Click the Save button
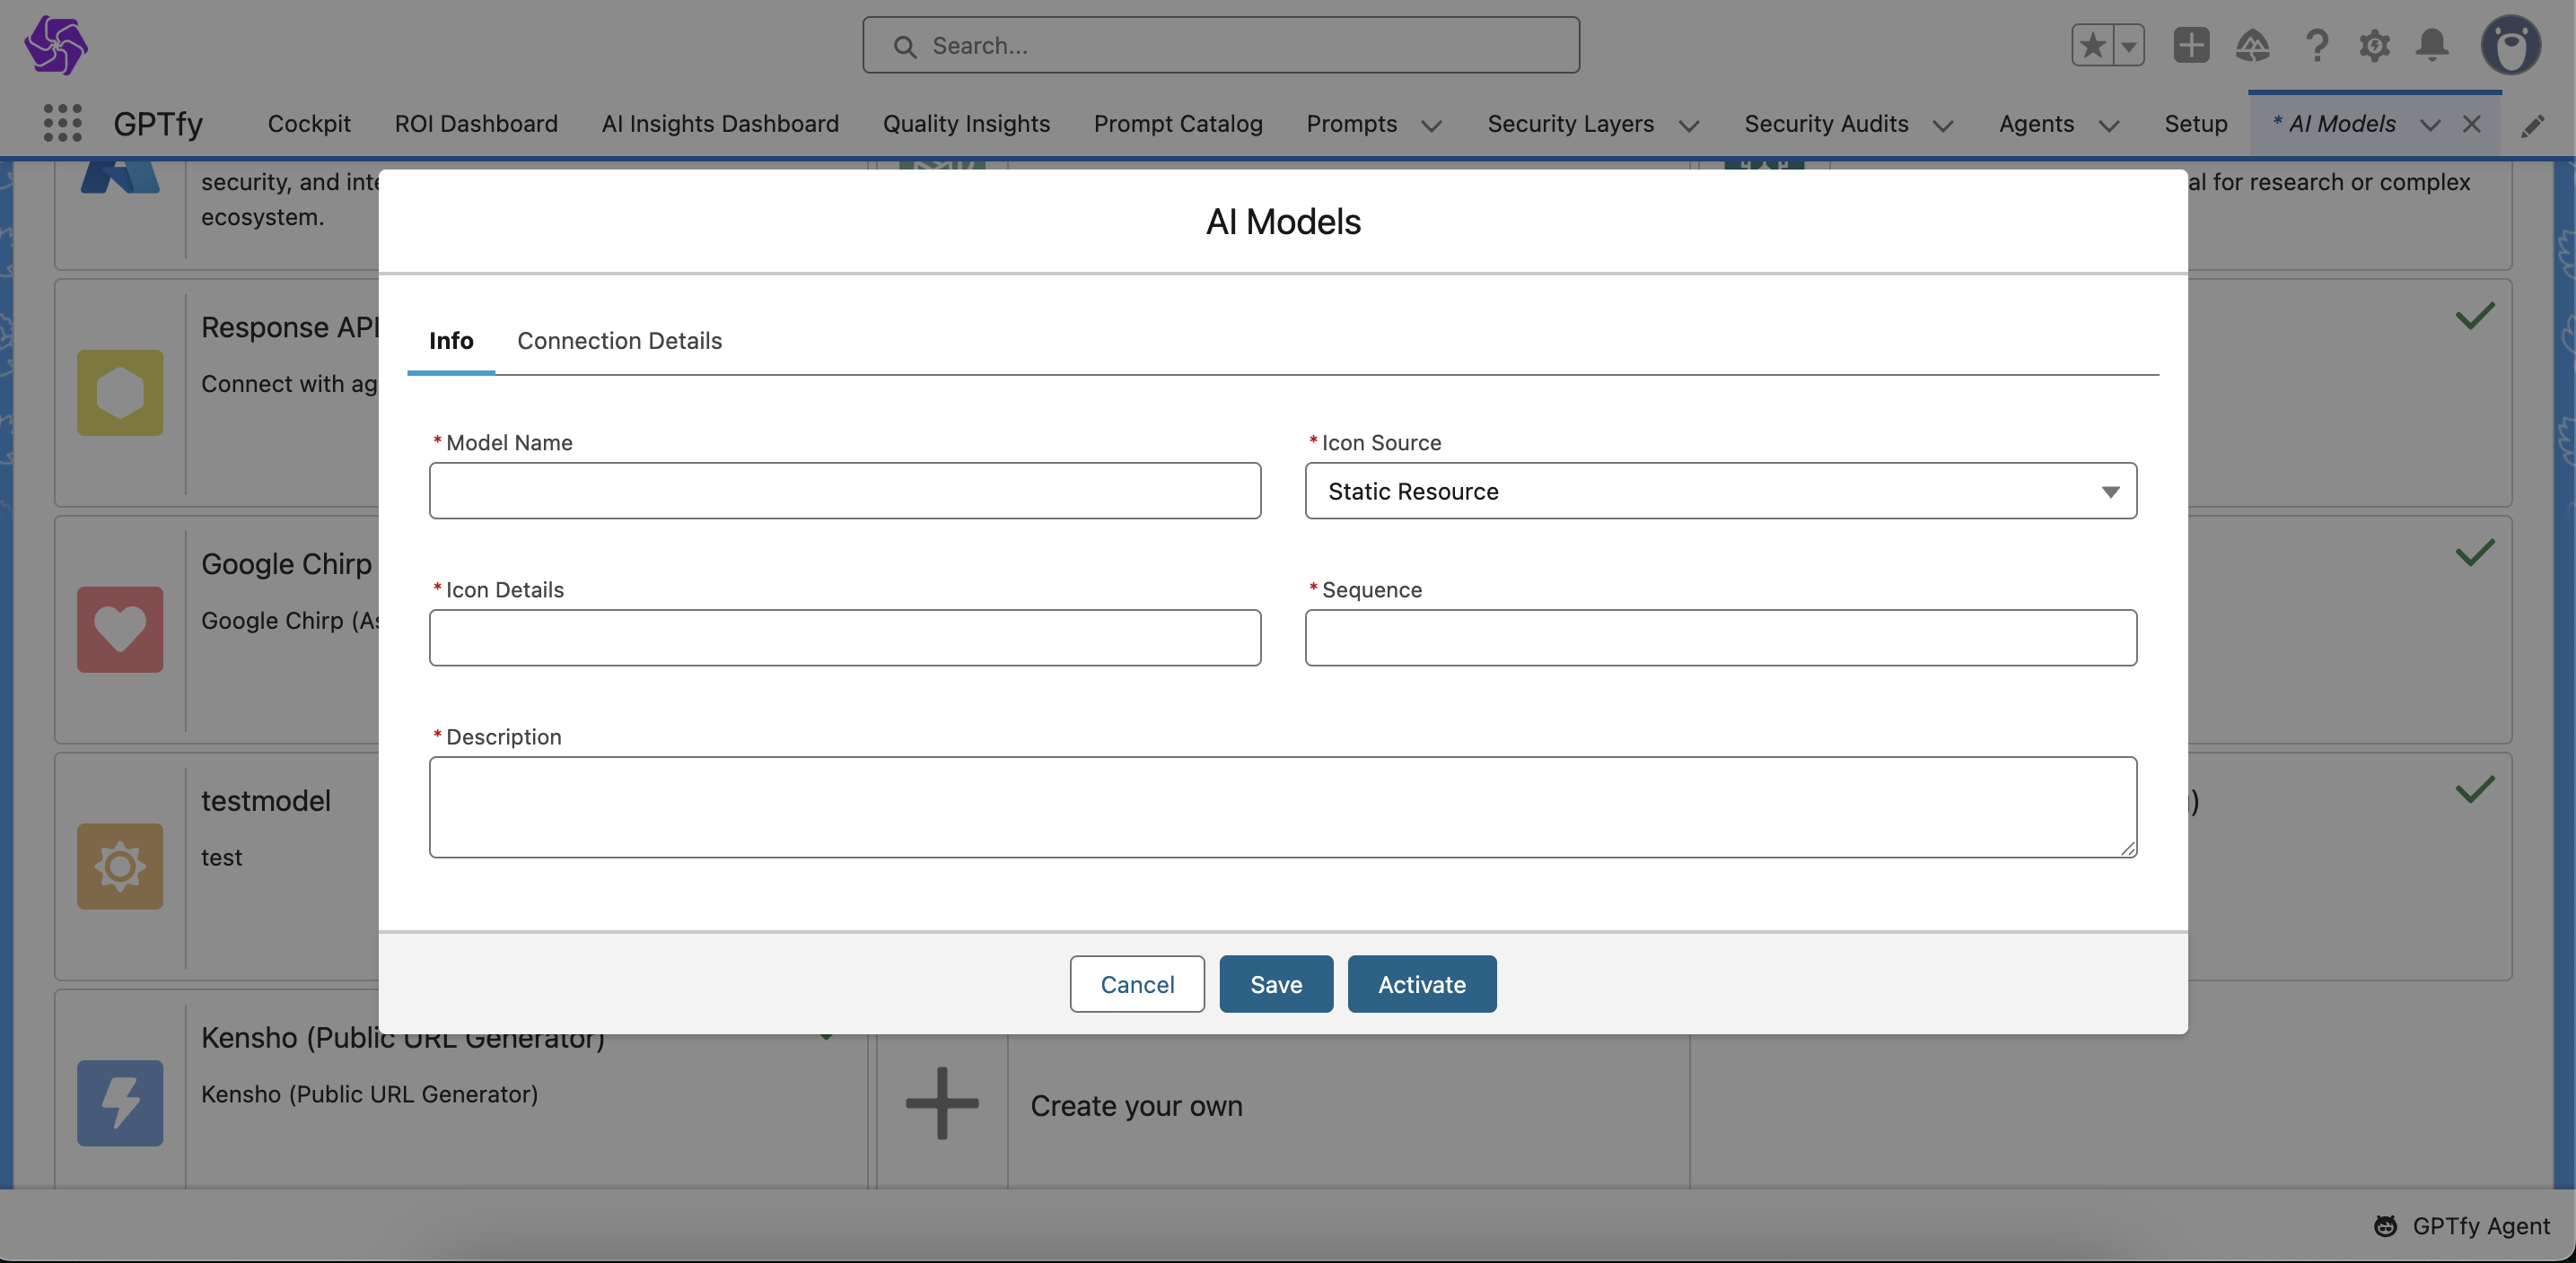 (x=1275, y=984)
